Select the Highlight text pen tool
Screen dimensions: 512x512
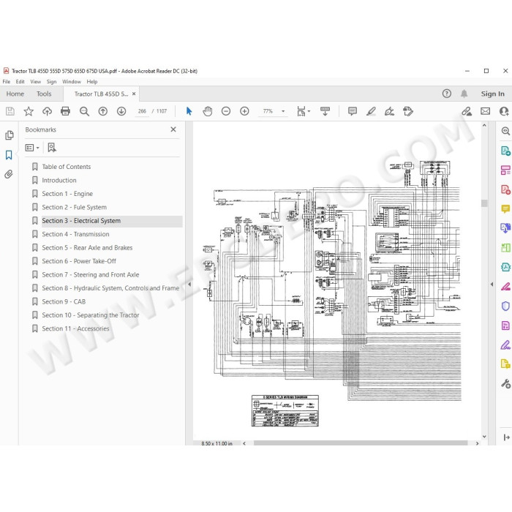[371, 111]
